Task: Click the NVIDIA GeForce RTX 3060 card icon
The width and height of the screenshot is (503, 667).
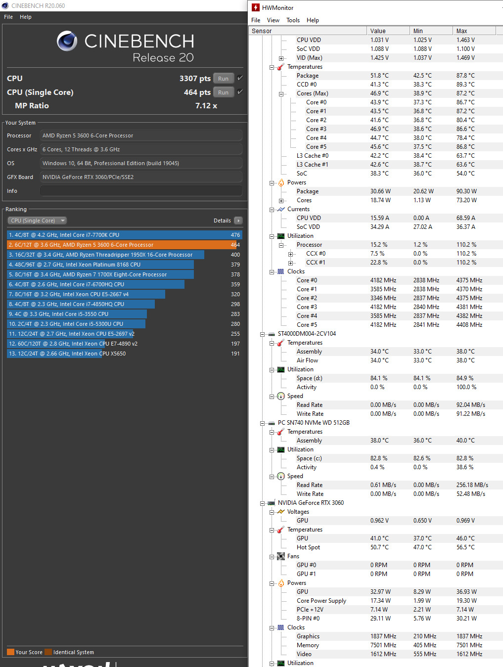Action: click(x=272, y=503)
